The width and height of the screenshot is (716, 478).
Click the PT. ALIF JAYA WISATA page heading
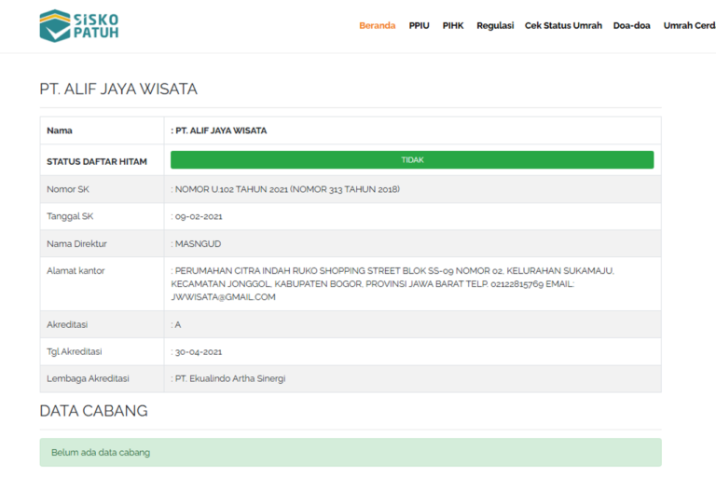(x=118, y=89)
